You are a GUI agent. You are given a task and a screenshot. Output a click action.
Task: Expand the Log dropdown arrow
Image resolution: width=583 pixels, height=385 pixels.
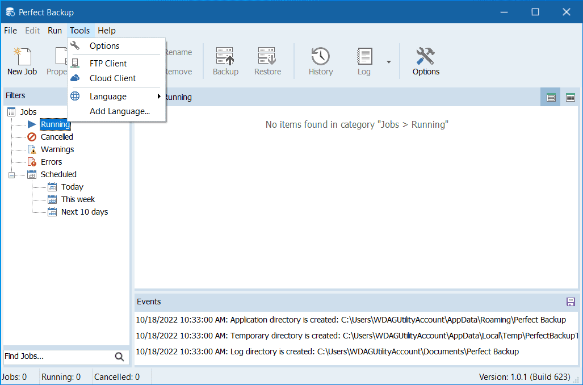pyautogui.click(x=388, y=62)
